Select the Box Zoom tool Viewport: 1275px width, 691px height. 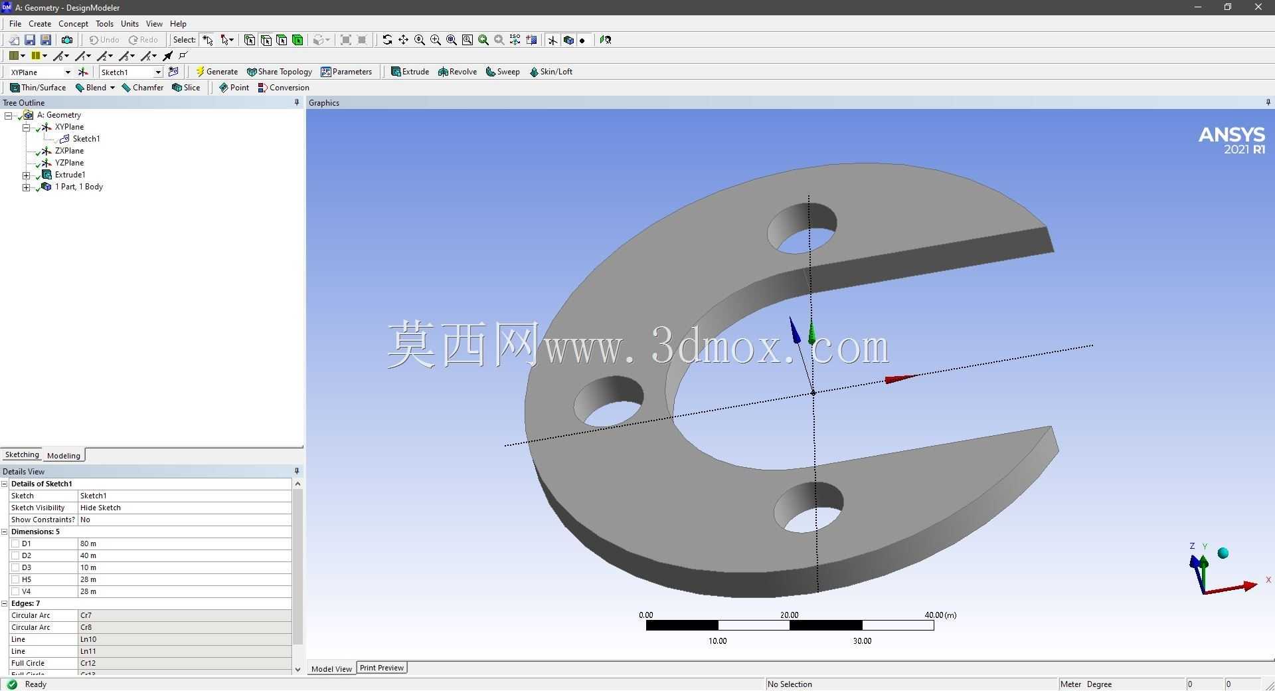pyautogui.click(x=436, y=40)
